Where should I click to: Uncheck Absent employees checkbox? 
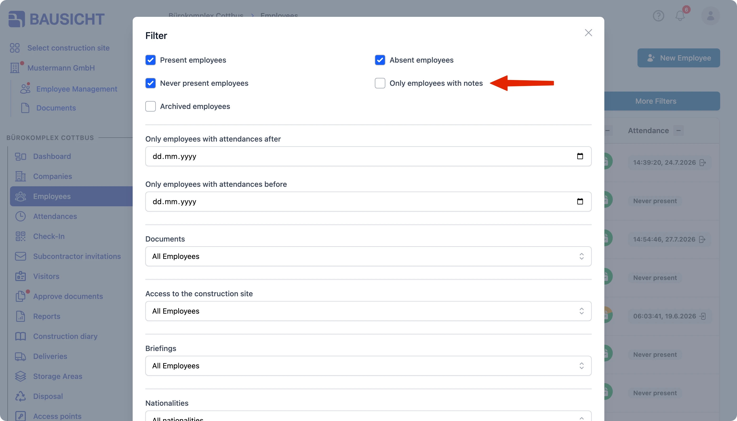(x=380, y=60)
